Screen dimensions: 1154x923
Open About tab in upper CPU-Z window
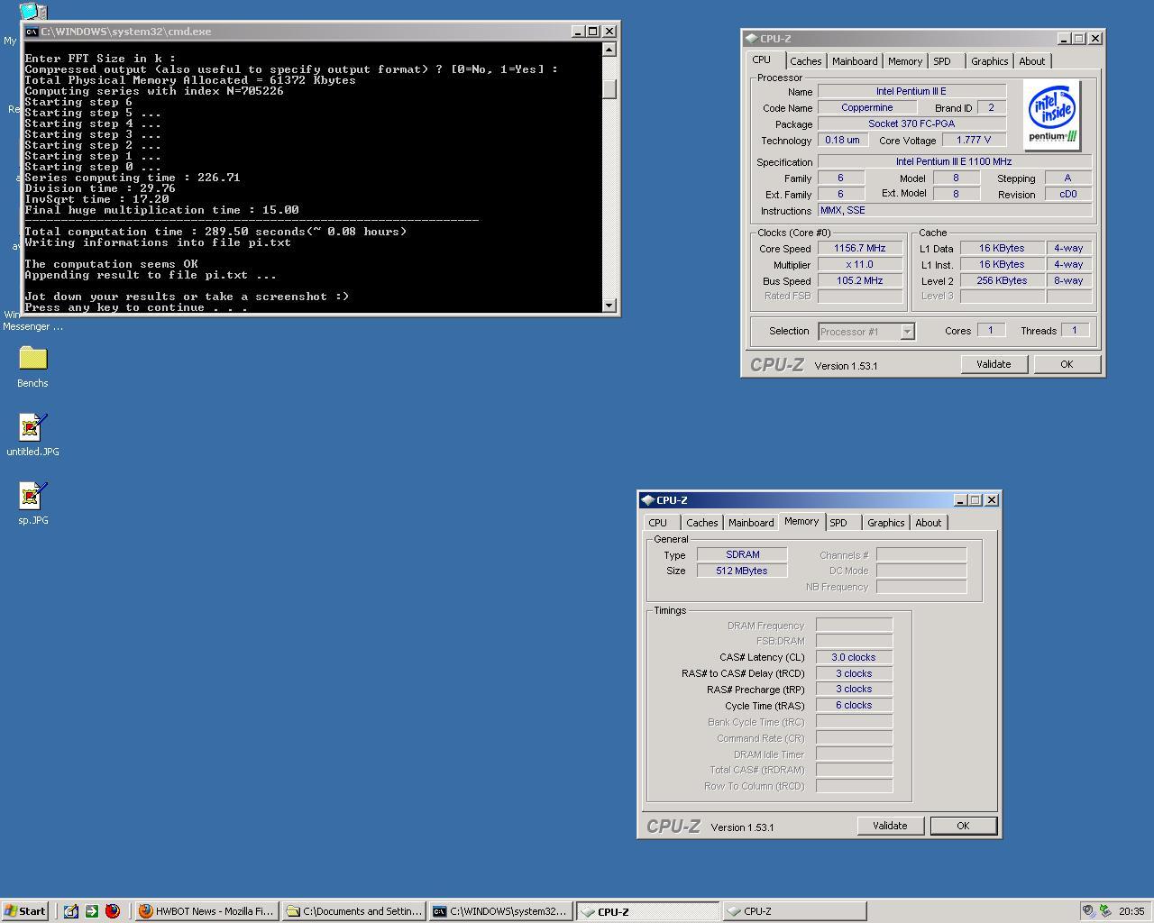click(x=1031, y=61)
